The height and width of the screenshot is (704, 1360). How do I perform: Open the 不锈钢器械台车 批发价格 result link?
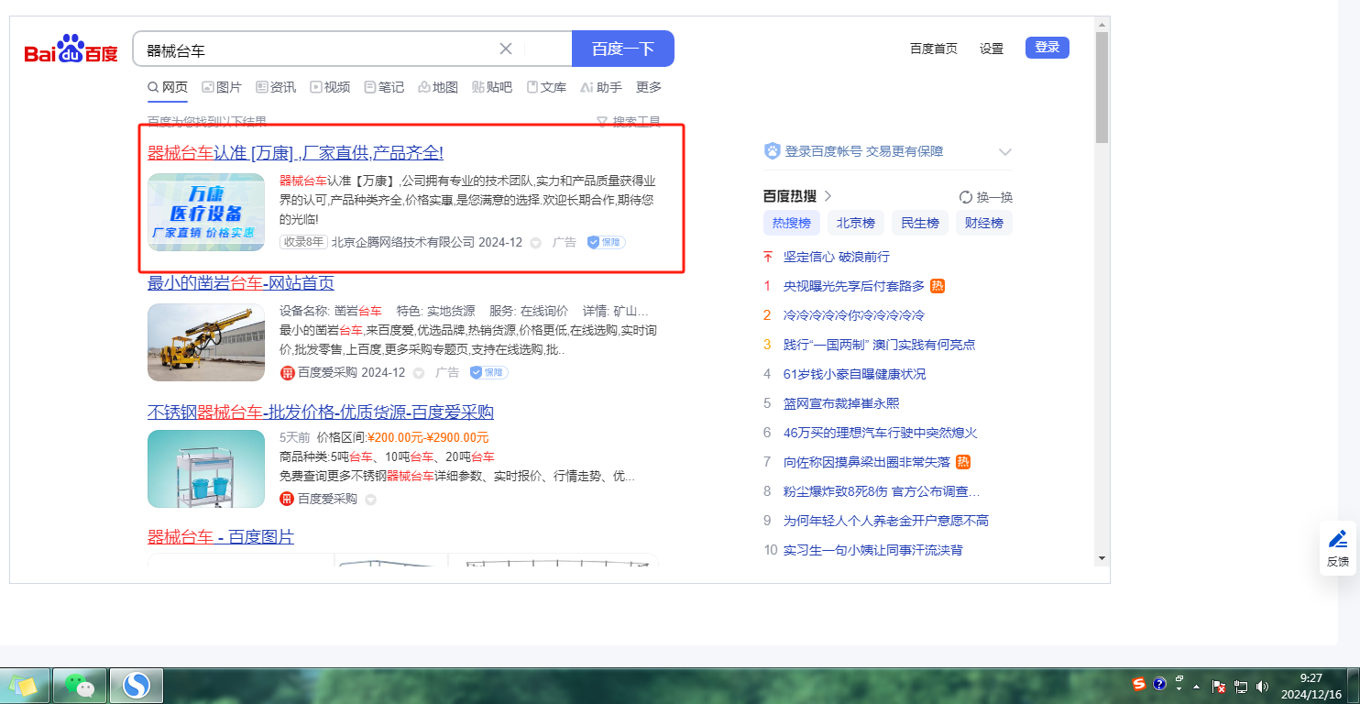(x=321, y=412)
